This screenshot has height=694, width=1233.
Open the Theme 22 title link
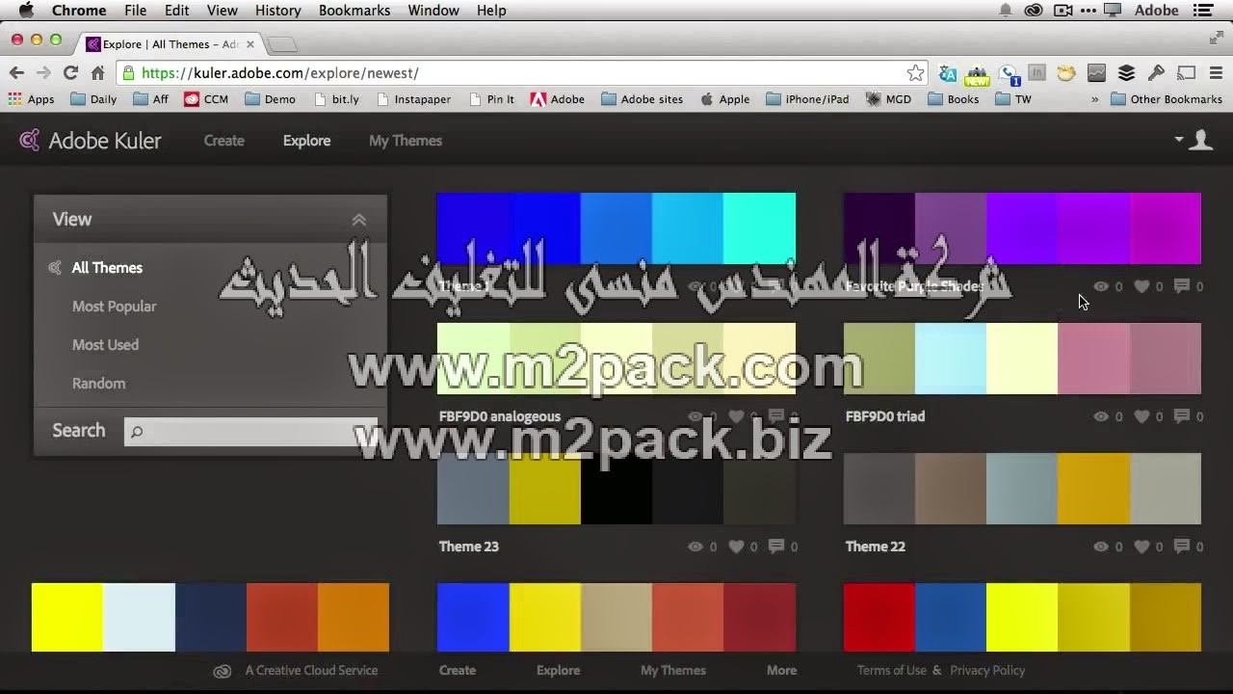(x=876, y=547)
